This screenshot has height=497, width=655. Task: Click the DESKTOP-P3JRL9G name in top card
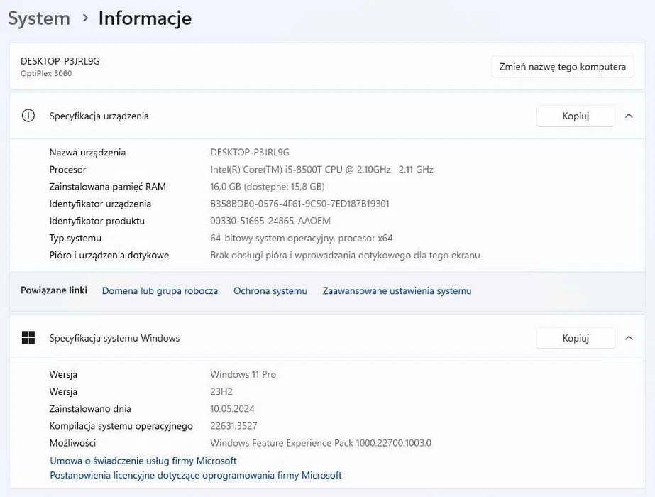point(60,61)
